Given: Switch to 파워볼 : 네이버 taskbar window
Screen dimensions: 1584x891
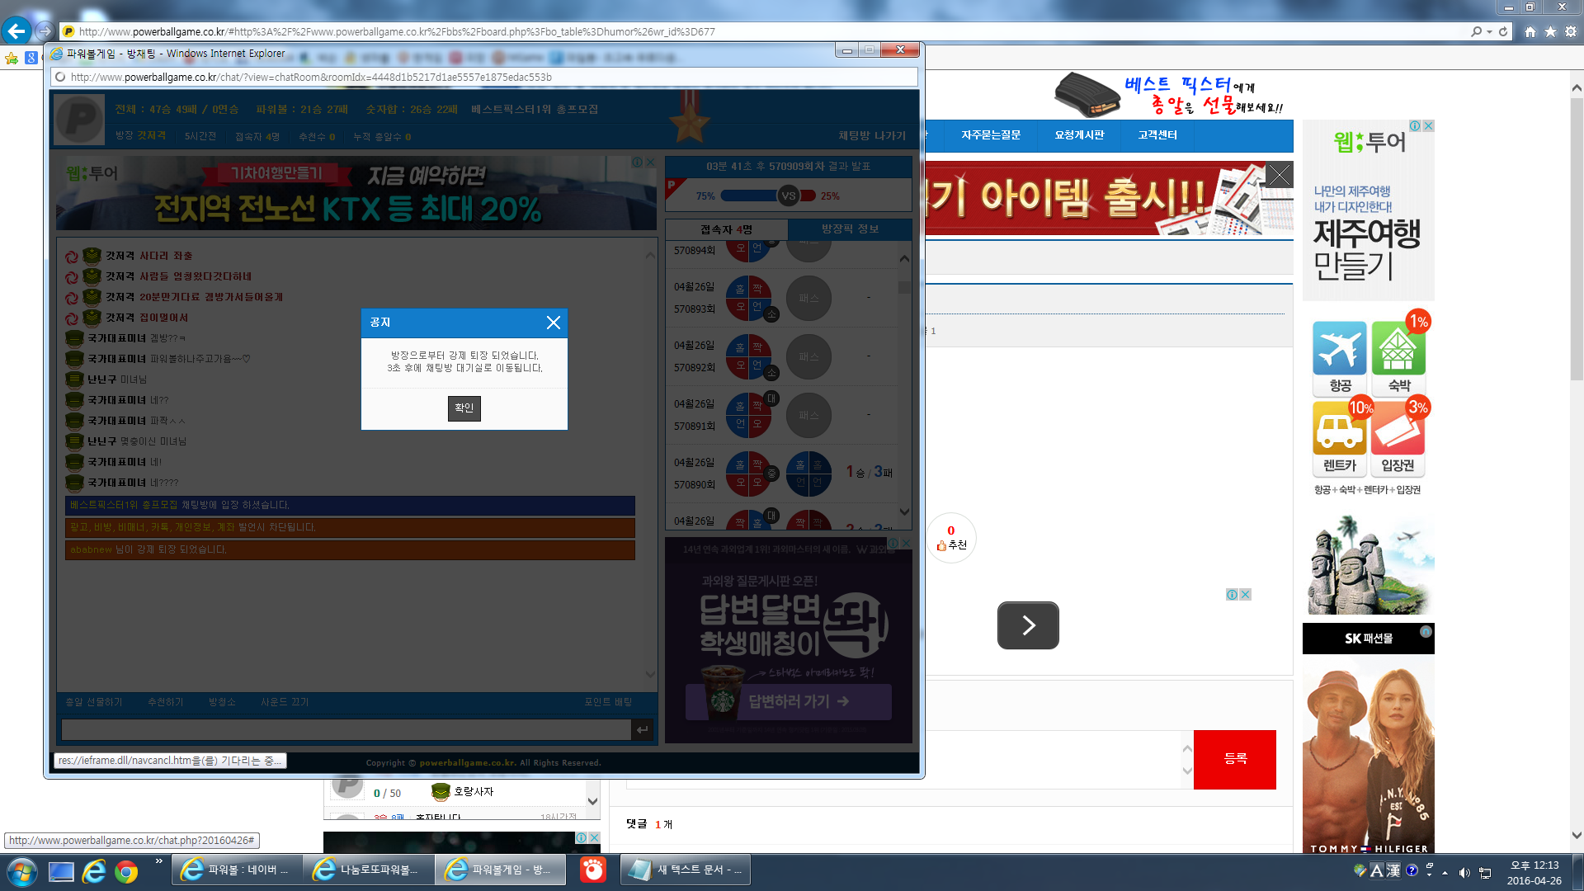Looking at the screenshot, I should click(x=237, y=870).
